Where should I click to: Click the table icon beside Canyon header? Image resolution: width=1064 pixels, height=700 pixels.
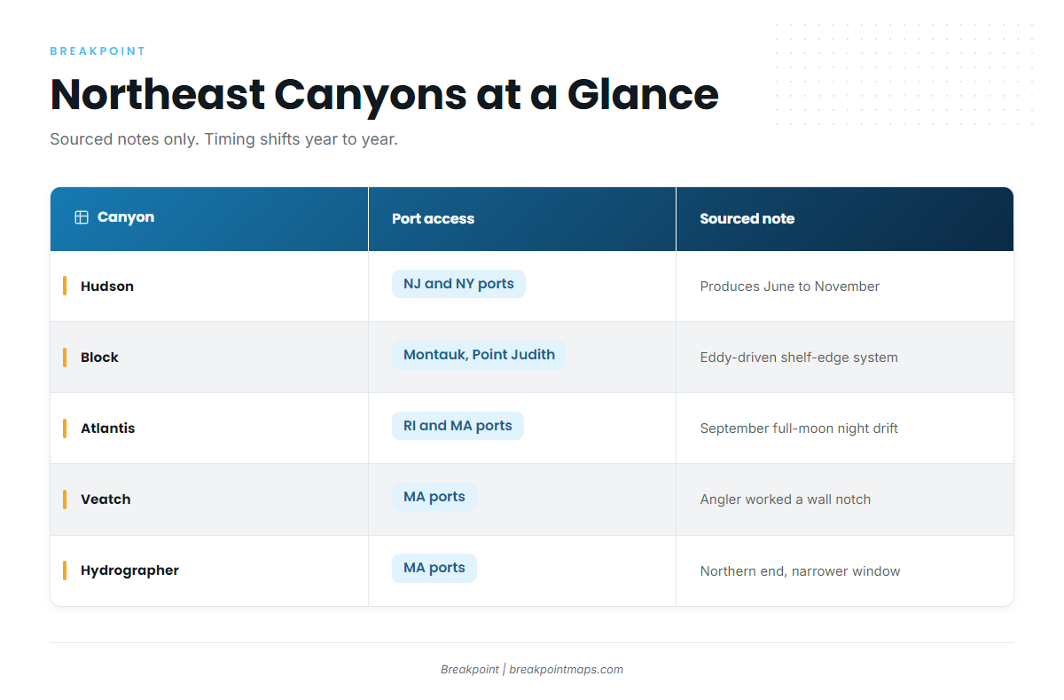(82, 217)
